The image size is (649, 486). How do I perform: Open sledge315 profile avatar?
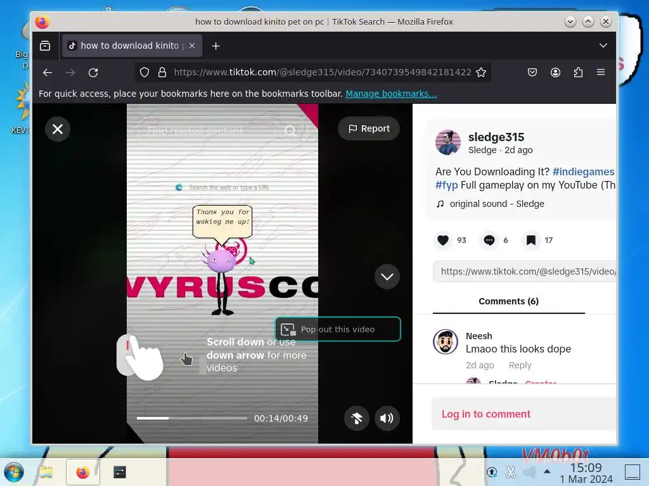(448, 142)
